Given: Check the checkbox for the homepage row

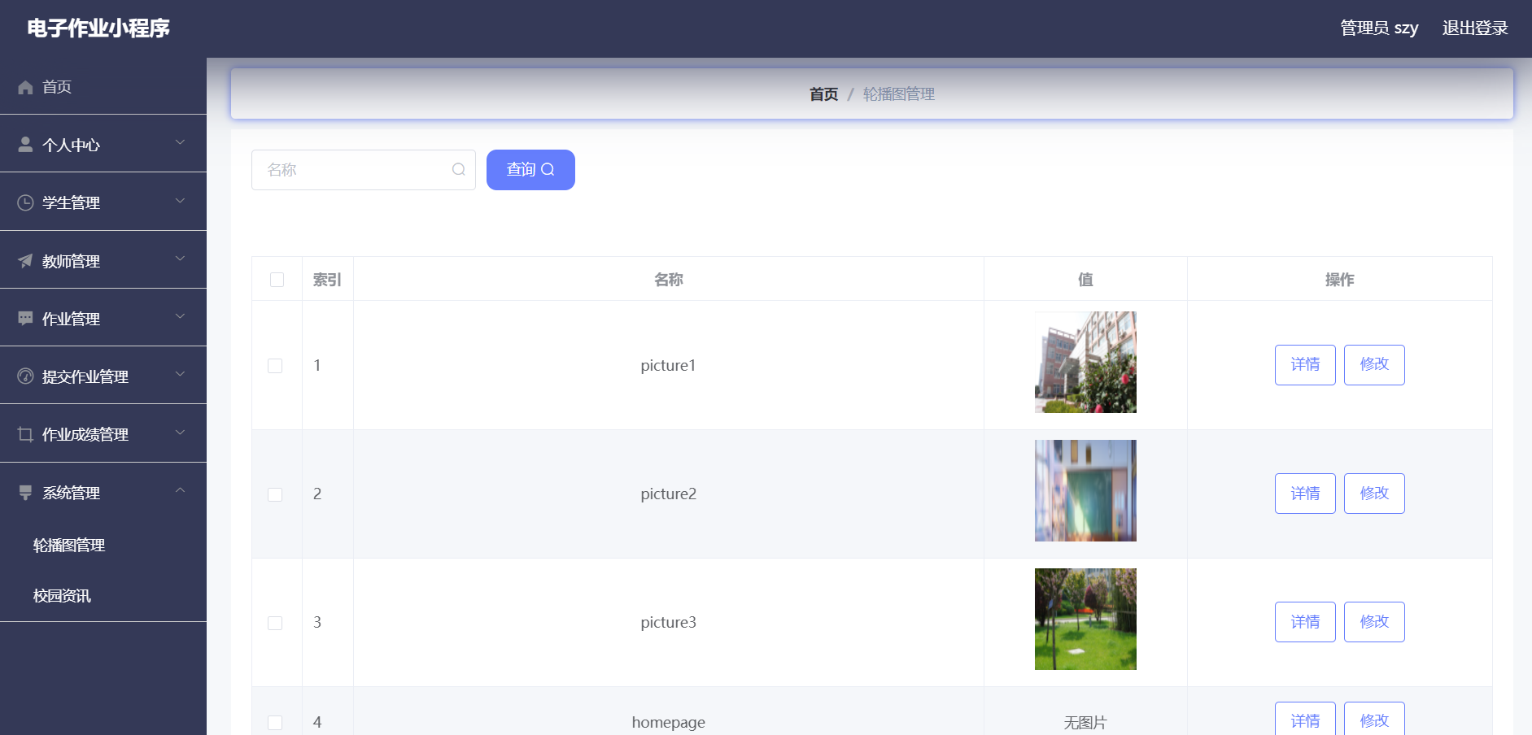Looking at the screenshot, I should coord(275,722).
